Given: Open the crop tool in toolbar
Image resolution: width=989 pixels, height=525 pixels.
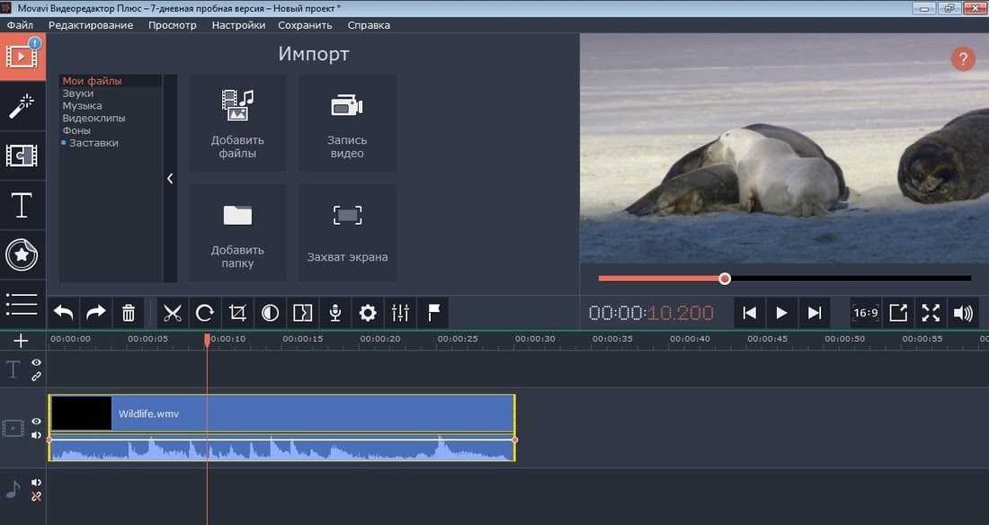Looking at the screenshot, I should pos(237,313).
